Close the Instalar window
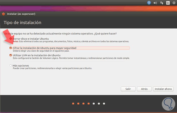This screenshot has height=113, width=177. pos(4,14)
